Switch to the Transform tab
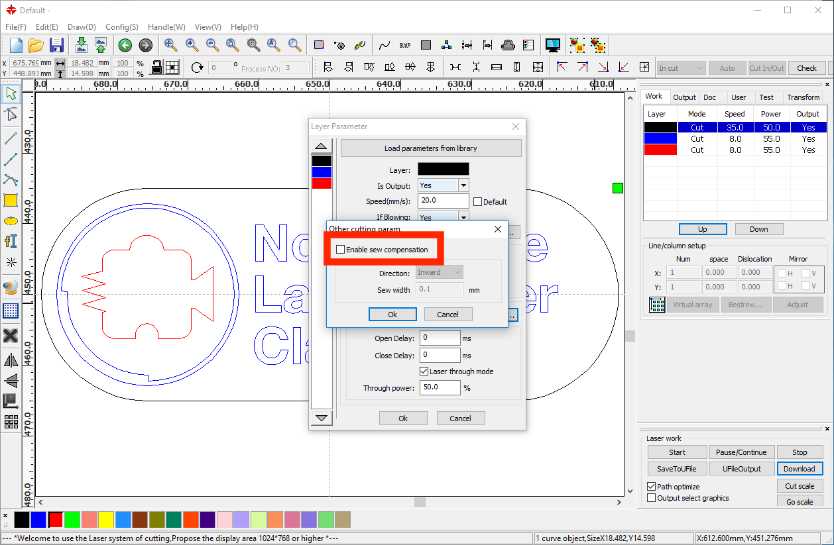This screenshot has width=834, height=545. 803,97
